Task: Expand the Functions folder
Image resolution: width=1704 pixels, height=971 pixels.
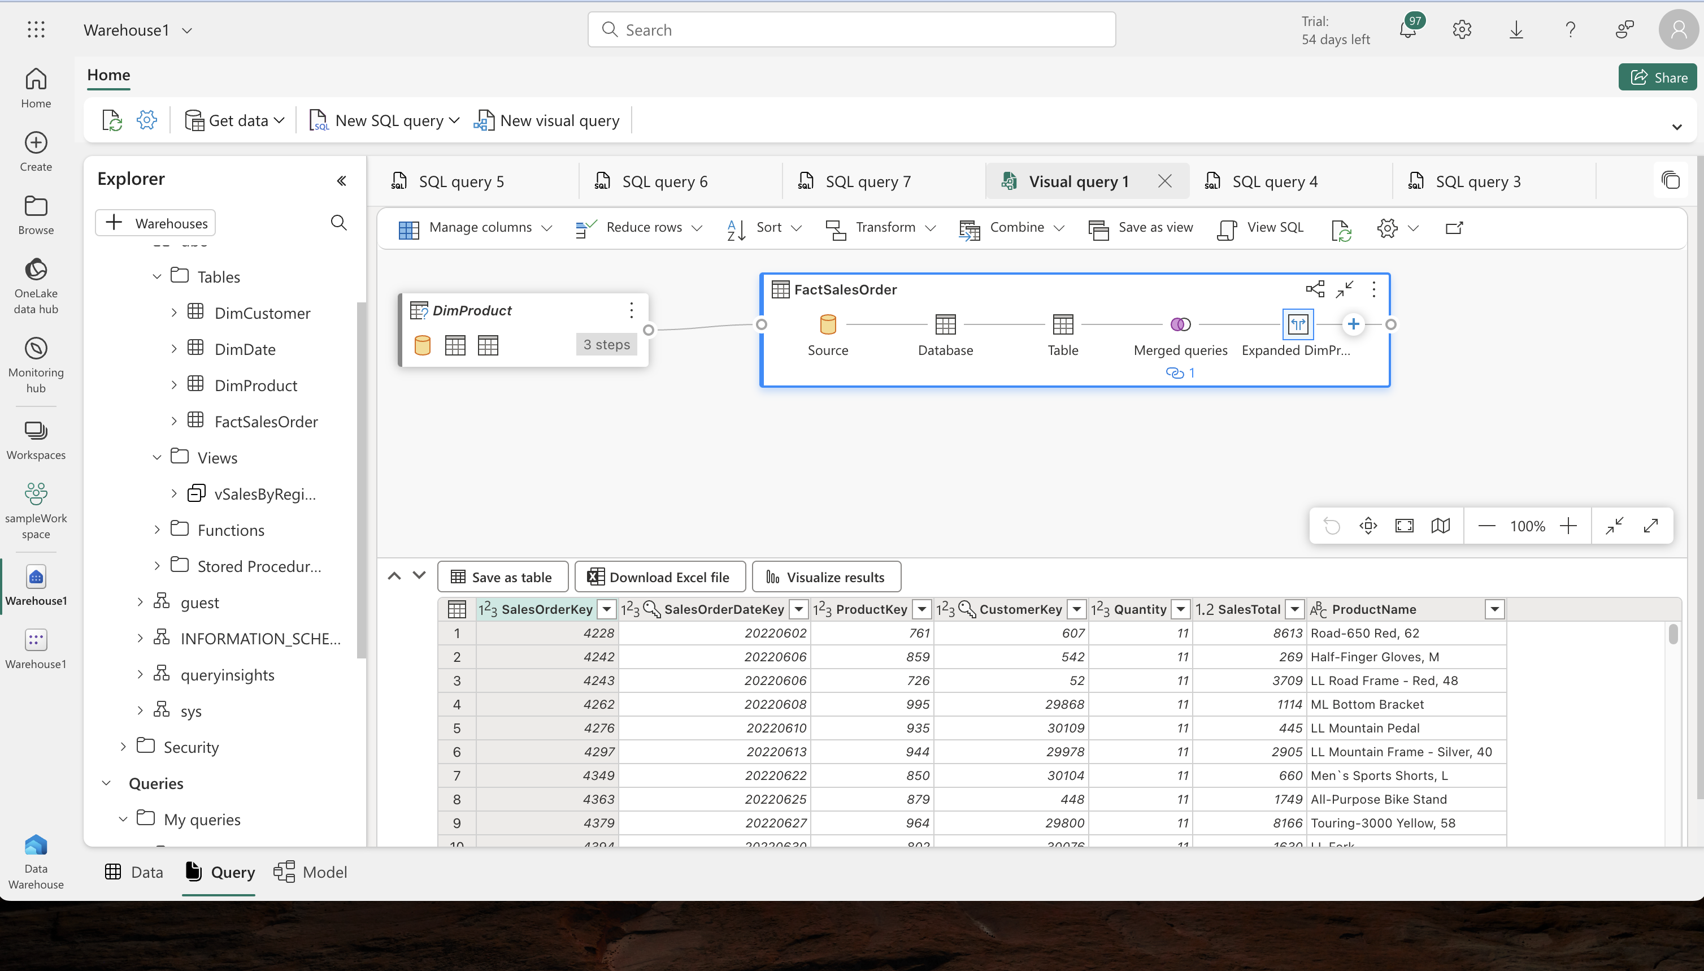Action: [x=157, y=530]
